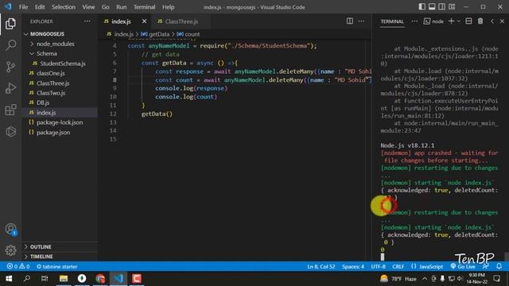
Task: Kill the terminal with trash icon
Action: tap(480, 21)
